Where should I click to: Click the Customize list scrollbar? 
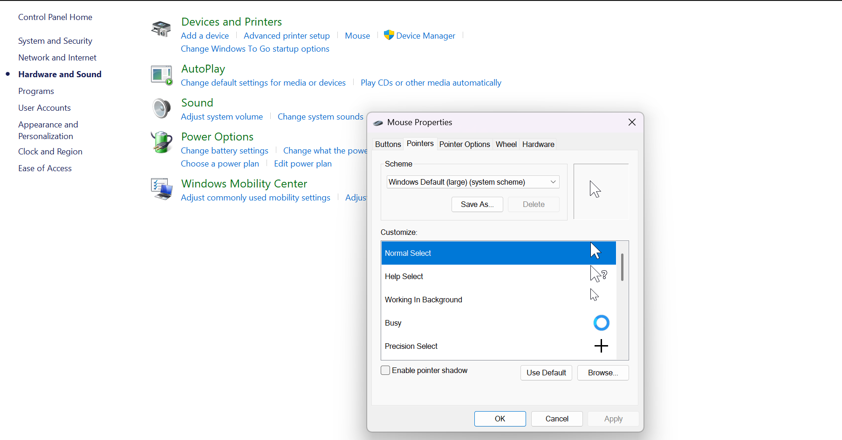pos(622,268)
